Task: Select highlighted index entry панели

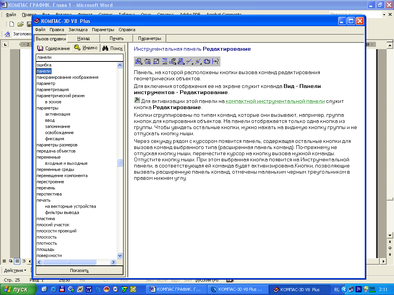Action: (x=44, y=71)
